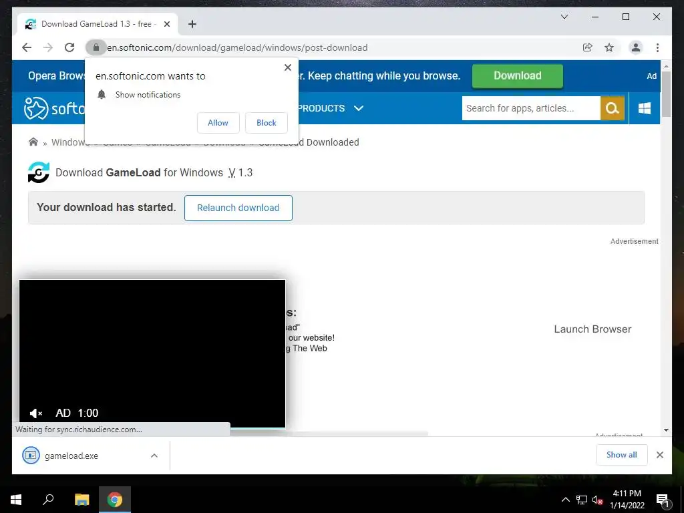684x513 pixels.
Task: Click the Launch Browser text
Action: tap(592, 329)
